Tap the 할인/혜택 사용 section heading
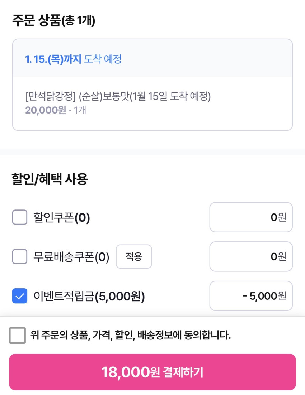305x395 pixels. point(50,179)
